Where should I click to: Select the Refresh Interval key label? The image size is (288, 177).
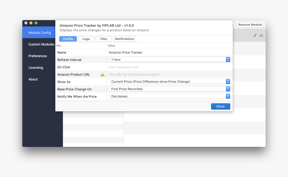coord(69,60)
